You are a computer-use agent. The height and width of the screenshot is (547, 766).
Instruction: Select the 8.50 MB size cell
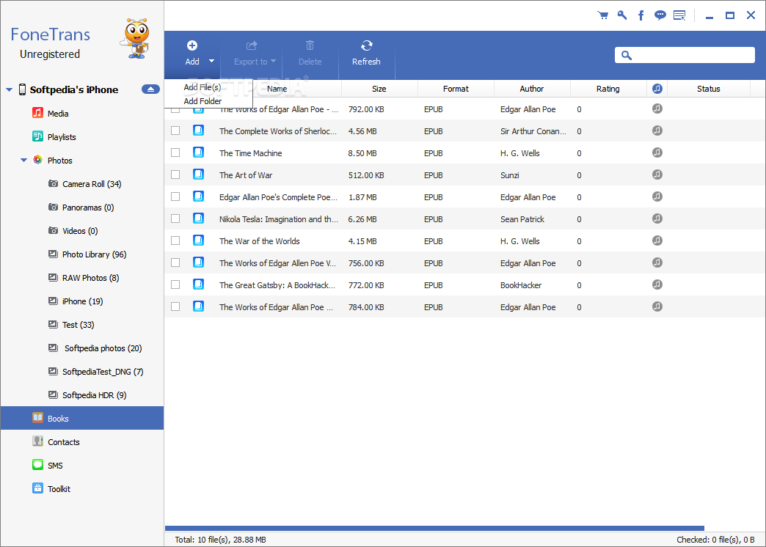pos(362,153)
